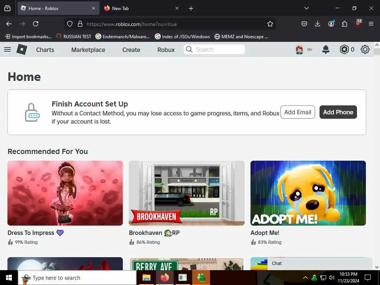Open the Dress To Impress thumbnail

tap(65, 193)
